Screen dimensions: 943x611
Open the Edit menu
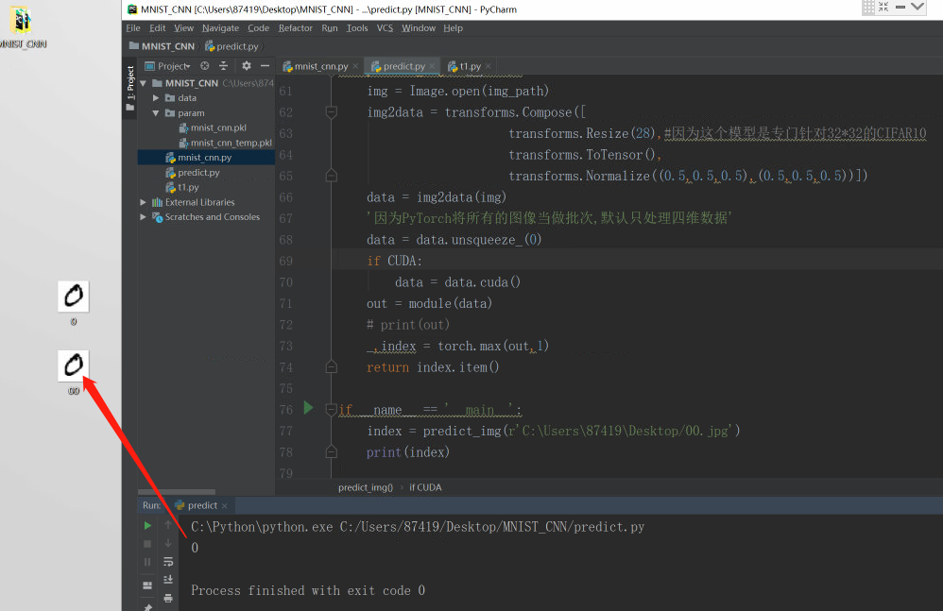tap(158, 28)
